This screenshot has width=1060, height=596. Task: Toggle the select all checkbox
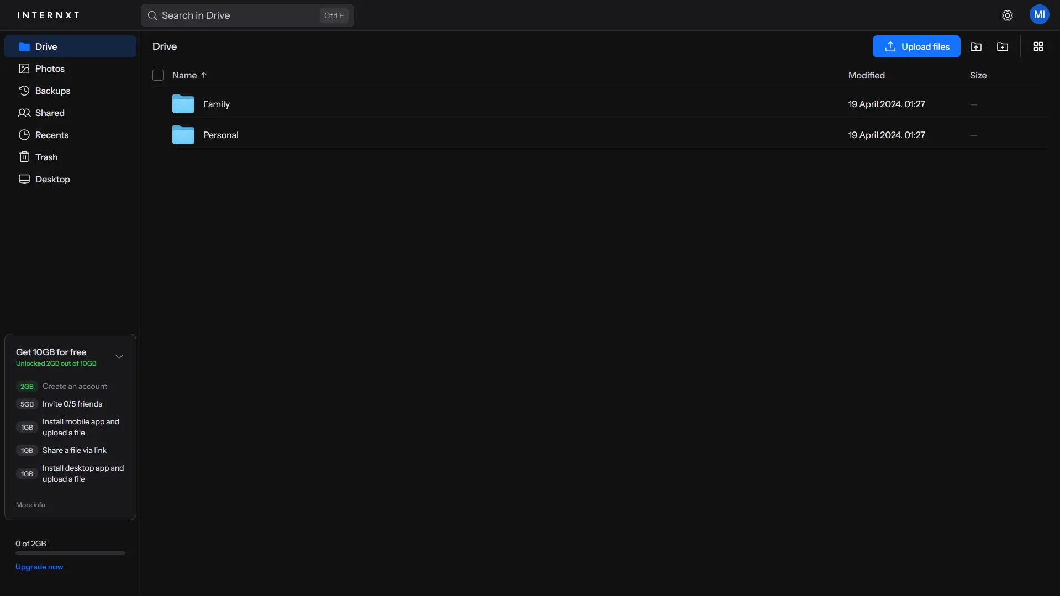coord(158,76)
